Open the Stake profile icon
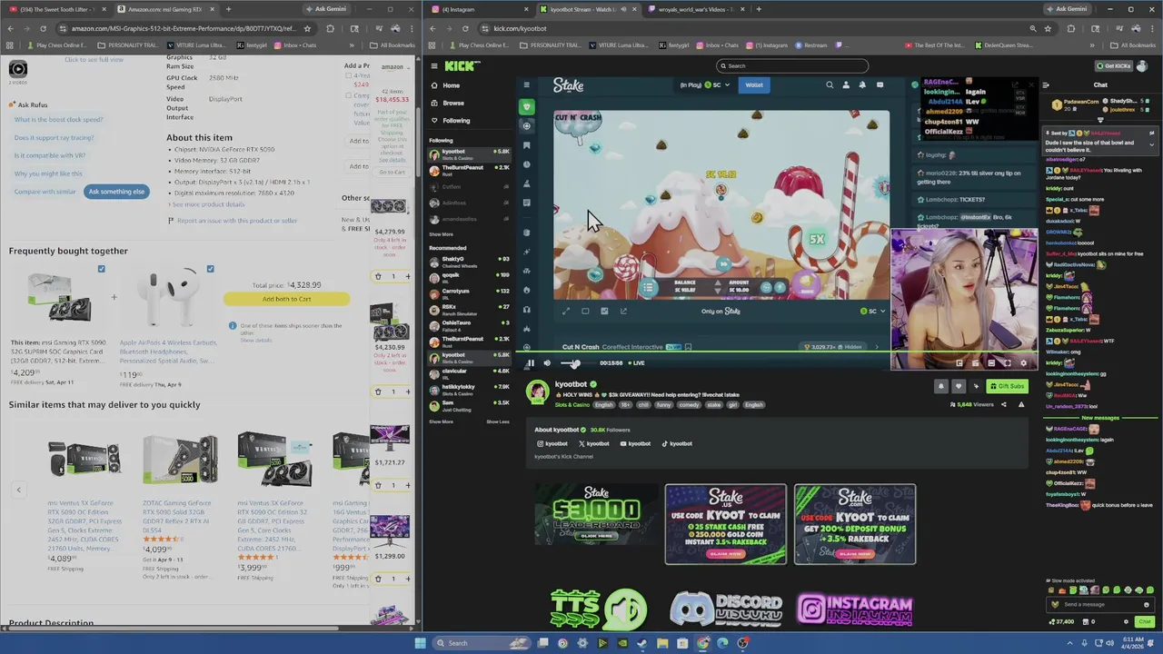Screen dimensions: 1163x654 point(846,84)
